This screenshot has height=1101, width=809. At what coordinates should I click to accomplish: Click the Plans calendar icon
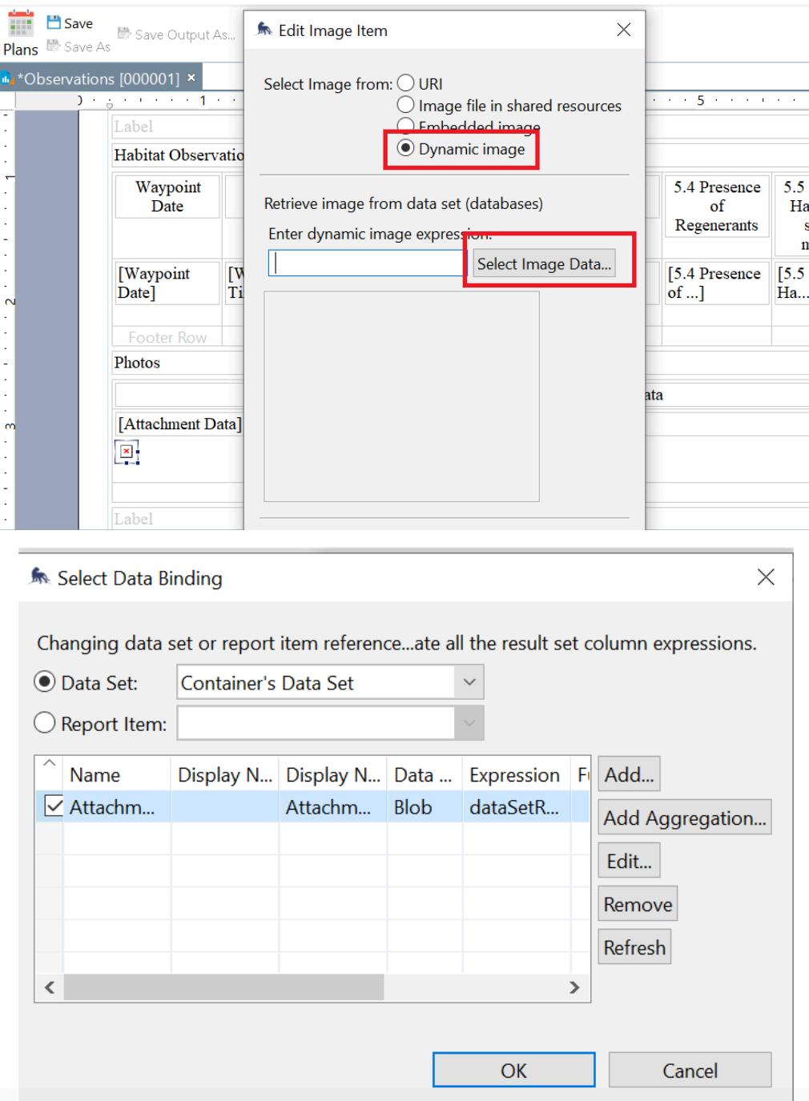(x=21, y=22)
